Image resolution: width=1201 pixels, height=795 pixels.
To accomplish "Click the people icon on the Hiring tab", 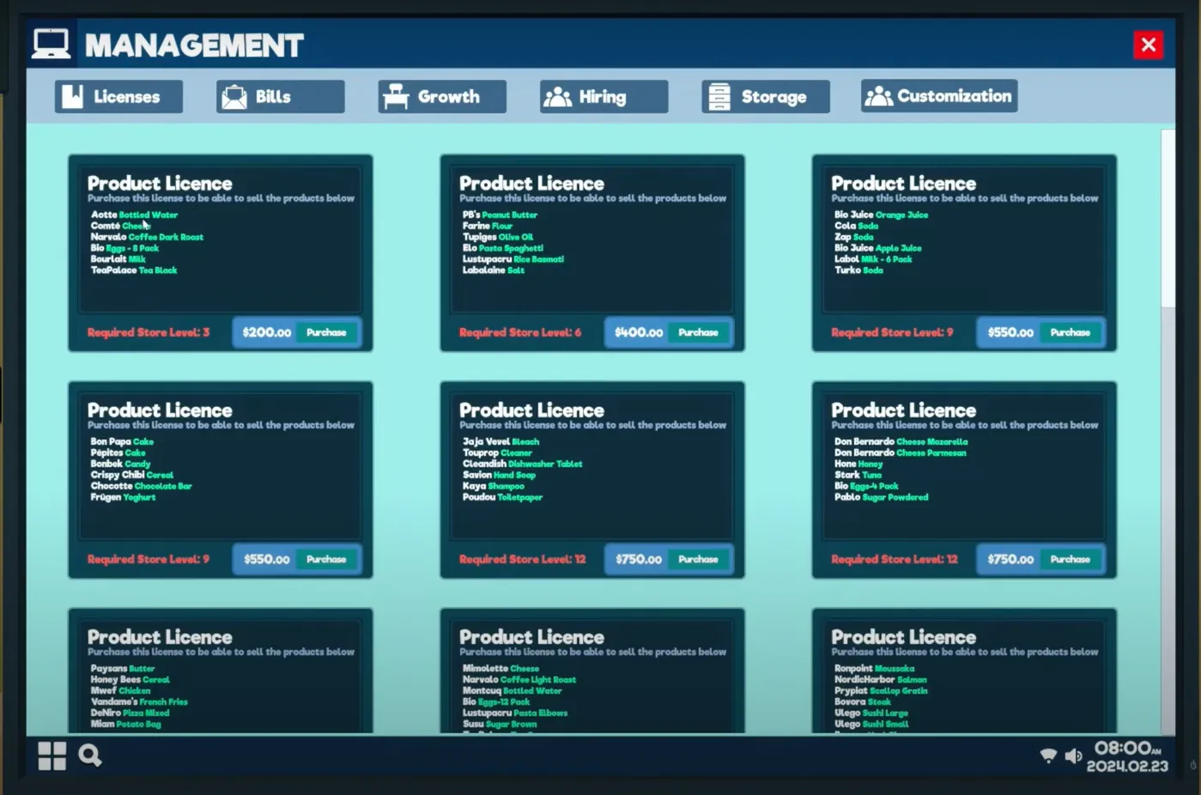I will [559, 96].
